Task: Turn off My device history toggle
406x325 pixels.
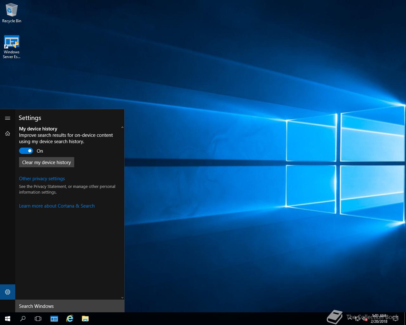Action: [26, 151]
